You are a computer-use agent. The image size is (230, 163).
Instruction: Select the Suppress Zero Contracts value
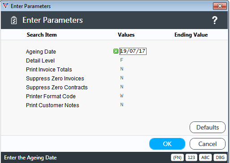(x=122, y=87)
